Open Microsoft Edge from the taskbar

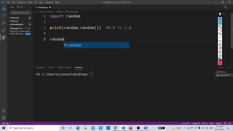pos(78,128)
